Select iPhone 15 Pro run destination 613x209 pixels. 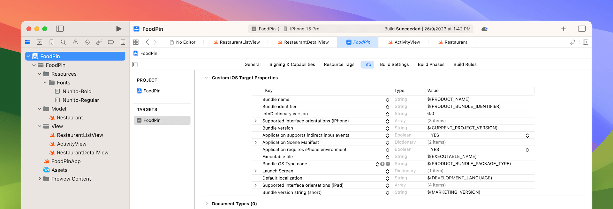304,29
